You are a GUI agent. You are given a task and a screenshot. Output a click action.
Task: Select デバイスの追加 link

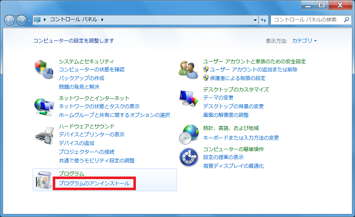click(77, 143)
